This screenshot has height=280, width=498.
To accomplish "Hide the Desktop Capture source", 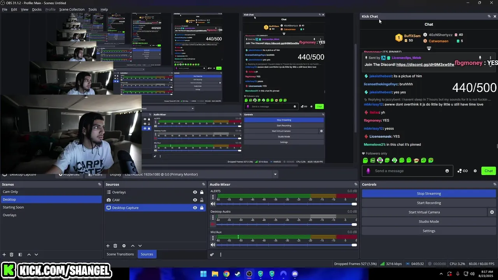I will (x=195, y=208).
